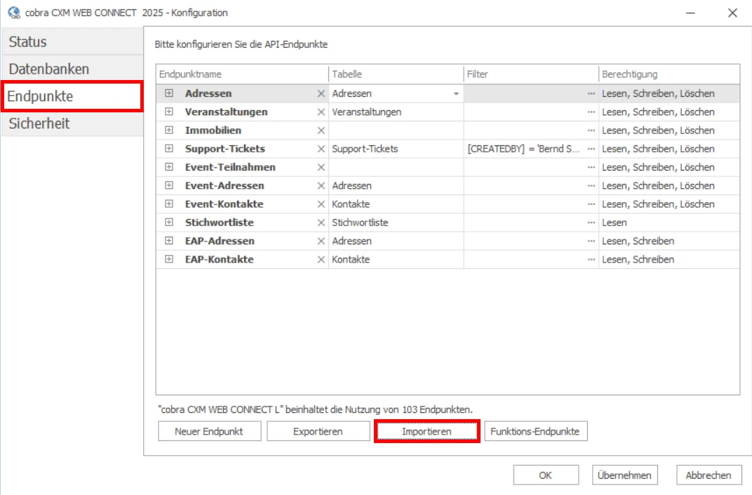The height and width of the screenshot is (495, 752).
Task: Switch to the Datenbanken section
Action: point(72,69)
